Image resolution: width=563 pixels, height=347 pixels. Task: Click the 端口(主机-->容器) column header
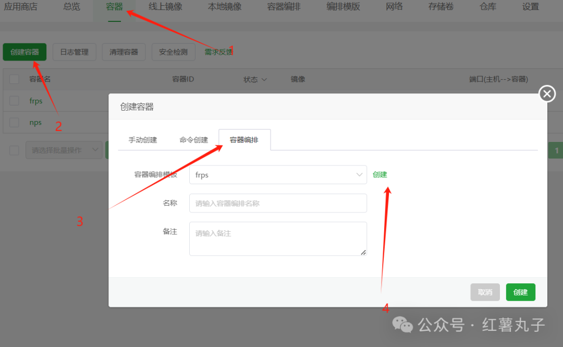pyautogui.click(x=498, y=79)
